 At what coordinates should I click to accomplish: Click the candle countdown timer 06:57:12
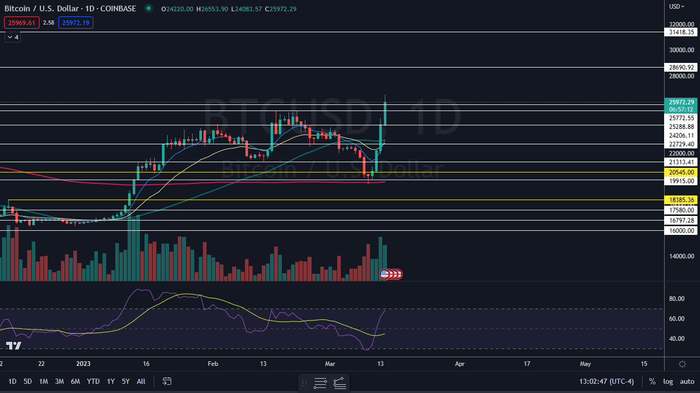tap(682, 110)
